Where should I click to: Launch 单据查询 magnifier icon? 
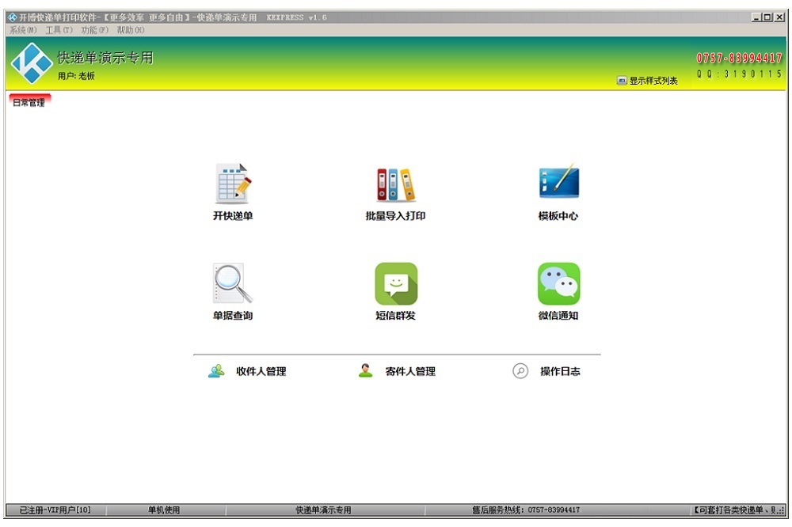tap(232, 283)
